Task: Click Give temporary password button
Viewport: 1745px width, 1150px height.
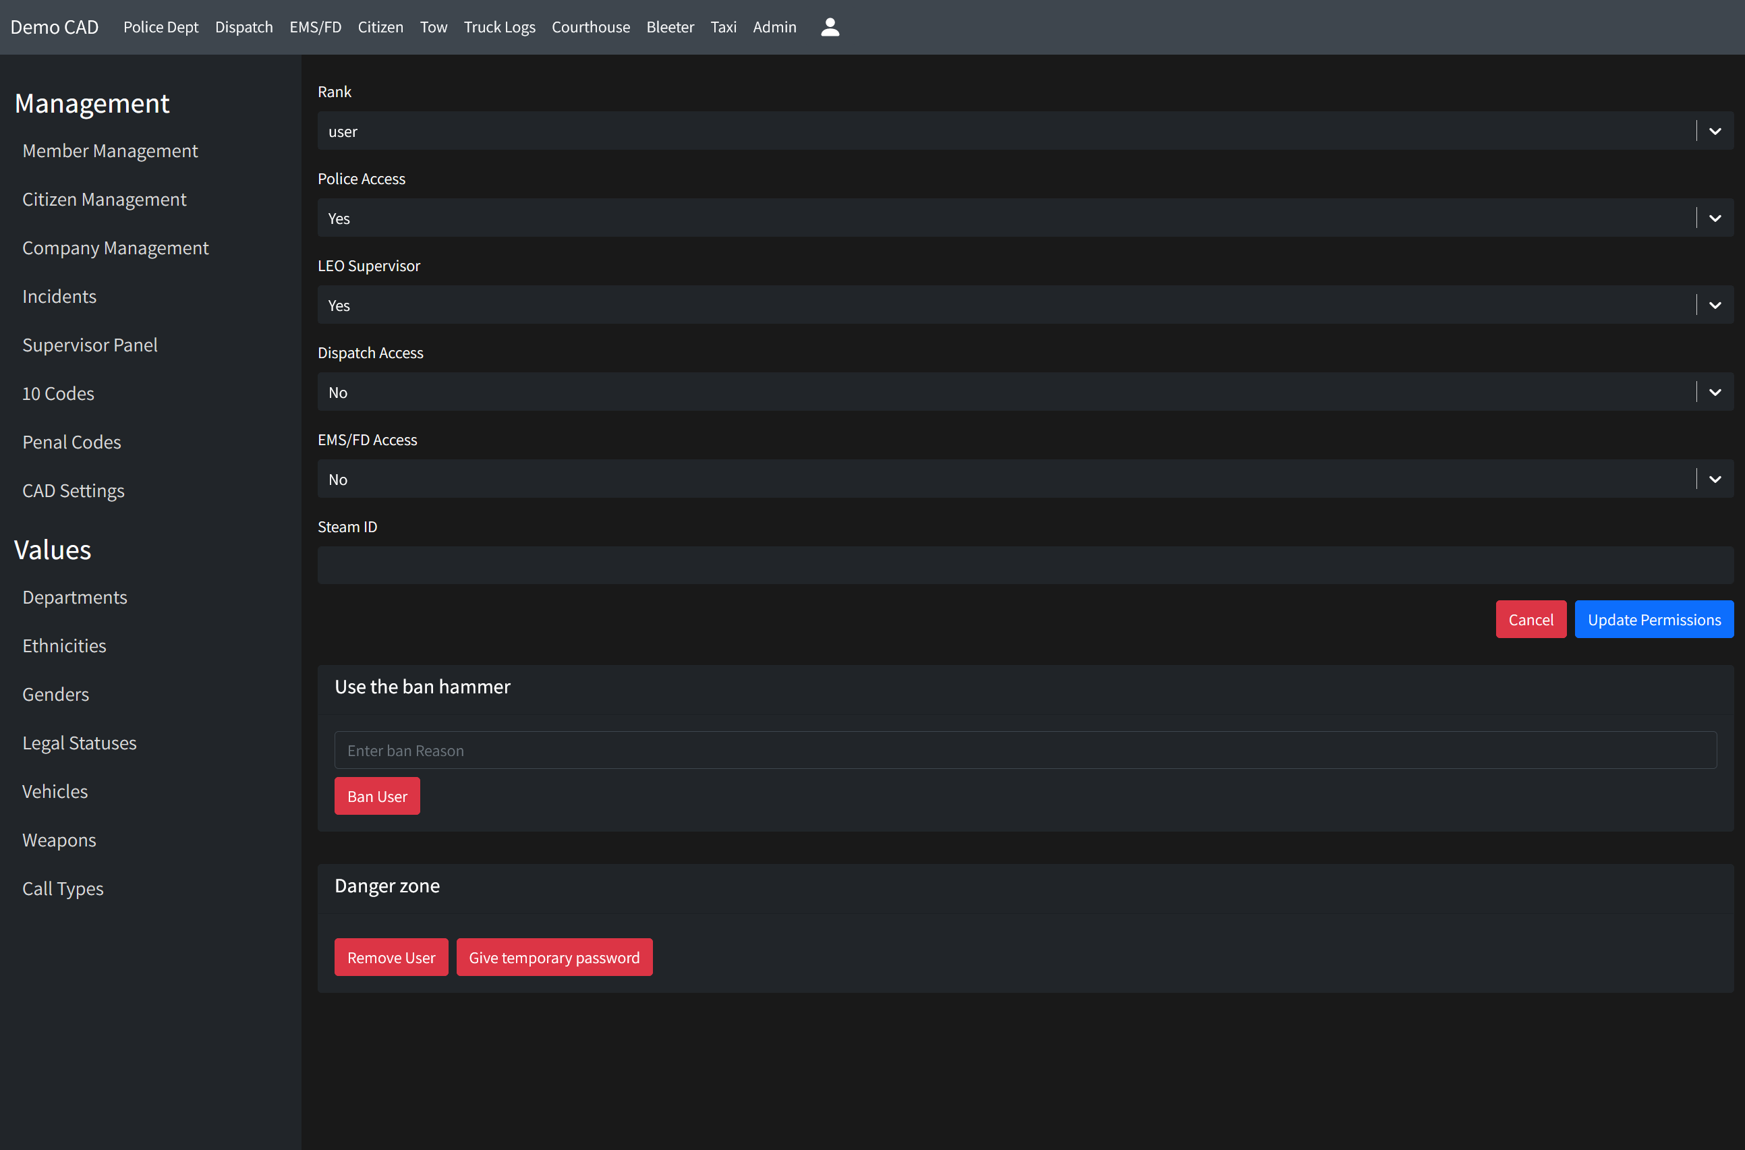Action: [554, 956]
